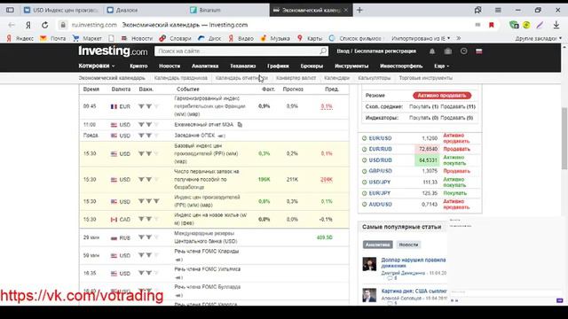Click the first article author thumbnail
Image resolution: width=568 pixels, height=319 pixels.
click(369, 264)
